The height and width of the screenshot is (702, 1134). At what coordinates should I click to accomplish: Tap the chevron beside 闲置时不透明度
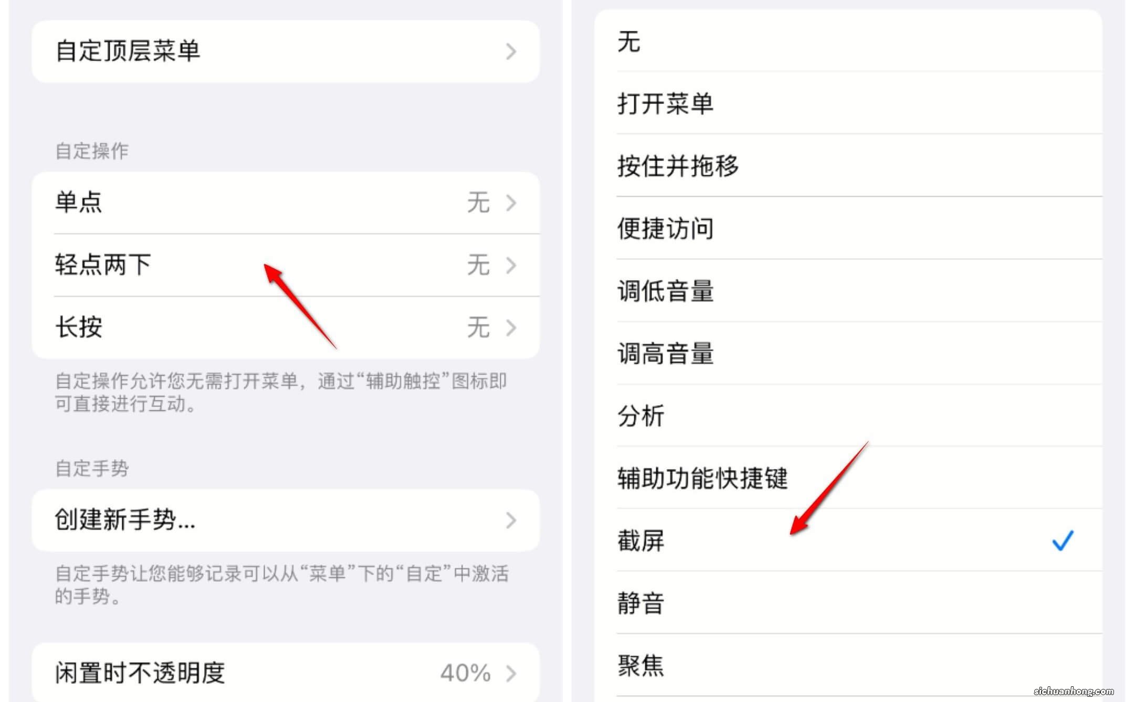click(511, 673)
